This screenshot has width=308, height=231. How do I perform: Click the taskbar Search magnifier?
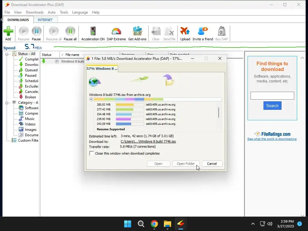pos(141,224)
